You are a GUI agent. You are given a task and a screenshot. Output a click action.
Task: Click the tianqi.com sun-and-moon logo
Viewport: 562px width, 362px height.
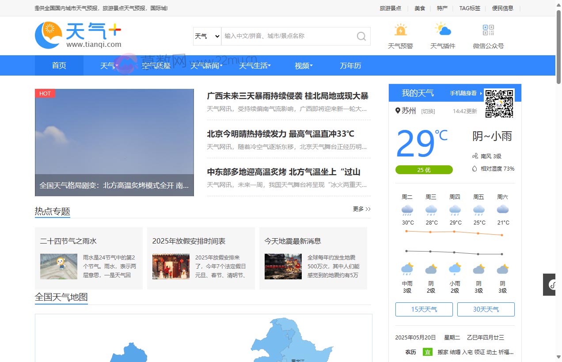48,34
